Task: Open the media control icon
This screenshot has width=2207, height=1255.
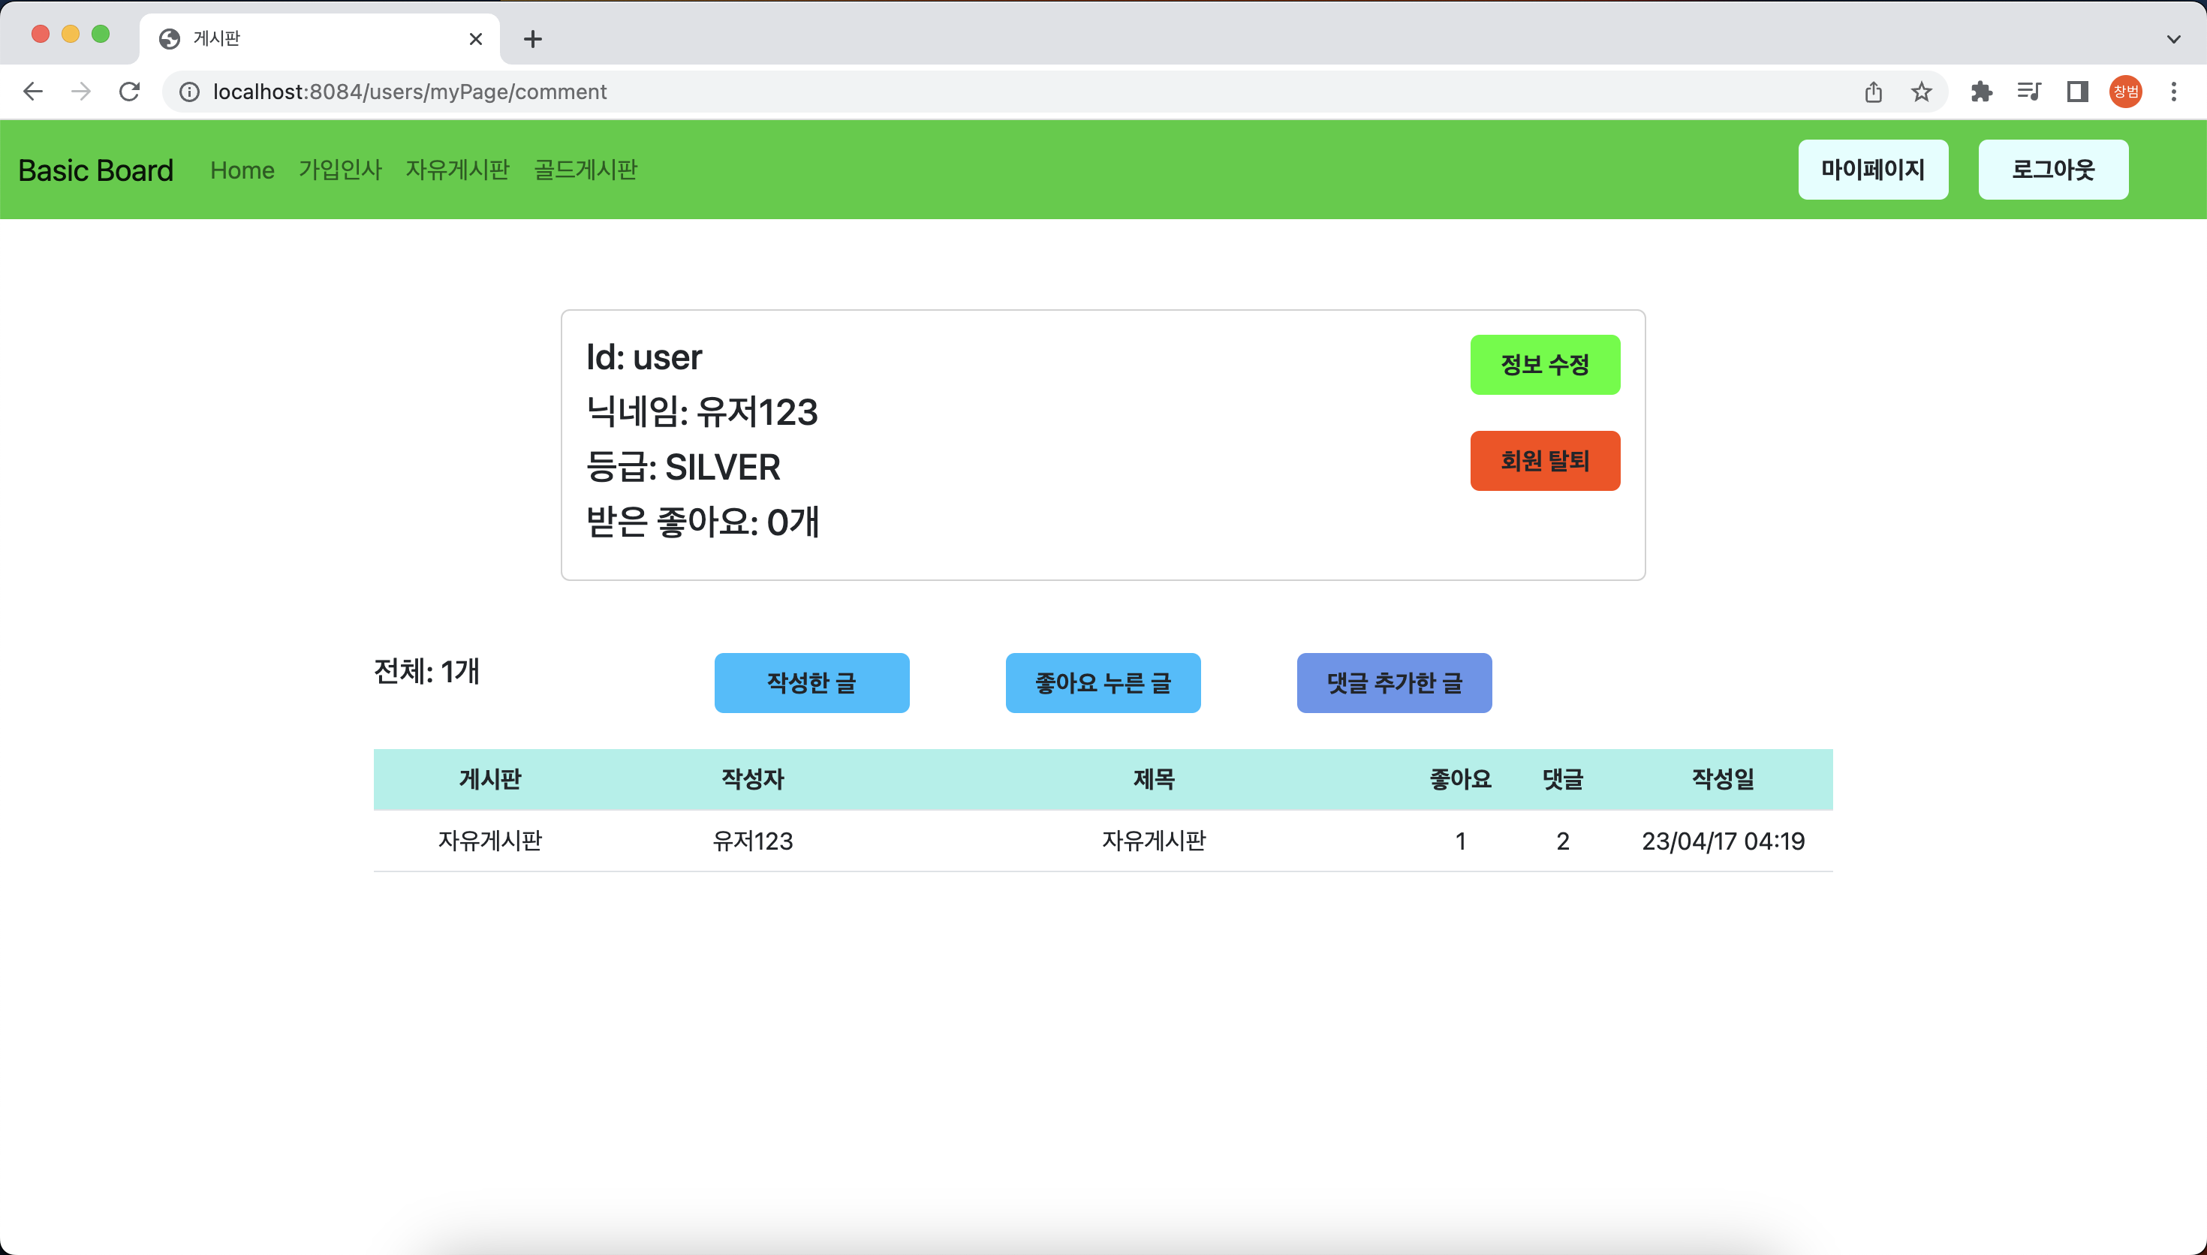Action: (2028, 92)
